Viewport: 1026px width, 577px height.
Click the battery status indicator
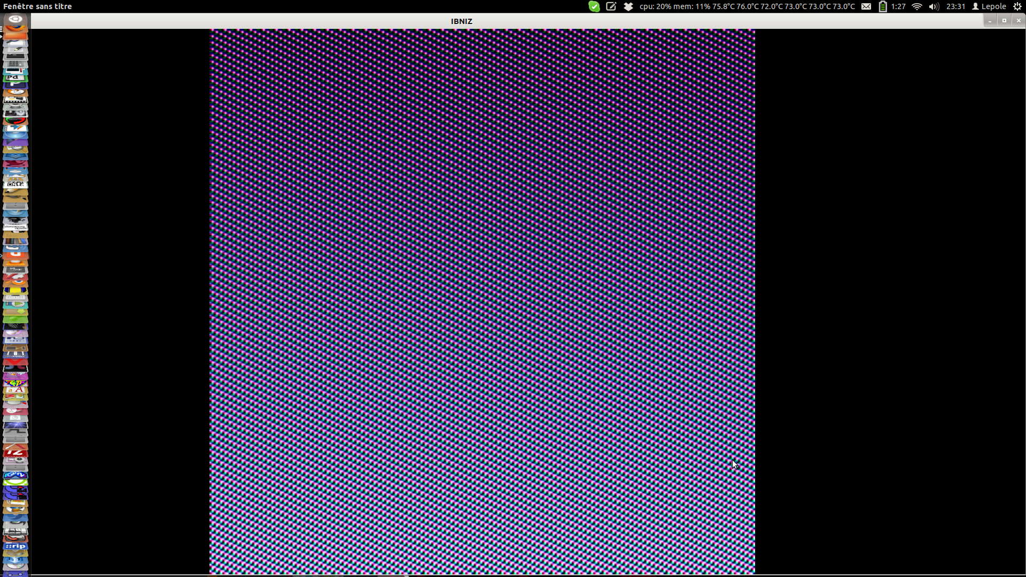883,6
